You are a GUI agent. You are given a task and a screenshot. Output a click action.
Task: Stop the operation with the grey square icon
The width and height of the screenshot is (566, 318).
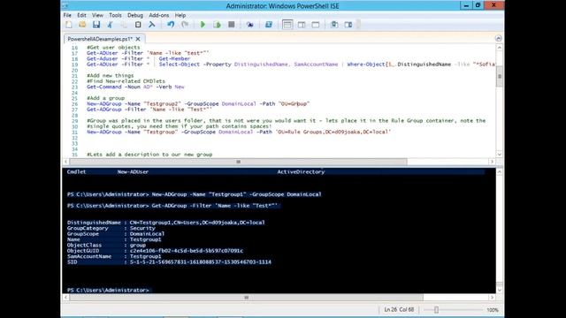pos(232,25)
